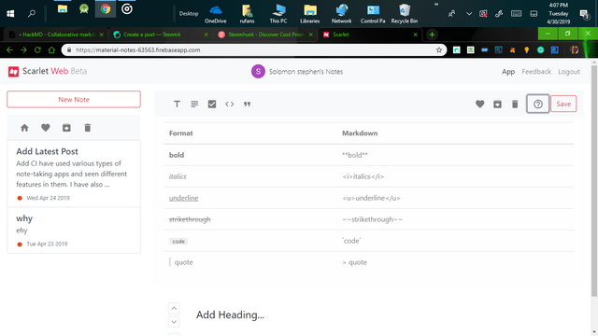Open Windows search icon
This screenshot has height=336, width=598.
click(x=32, y=13)
